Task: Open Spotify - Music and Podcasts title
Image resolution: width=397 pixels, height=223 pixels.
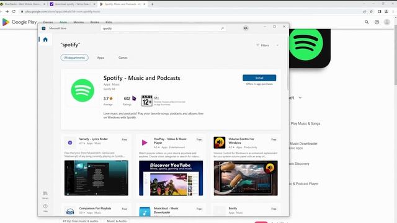Action: 142,78
